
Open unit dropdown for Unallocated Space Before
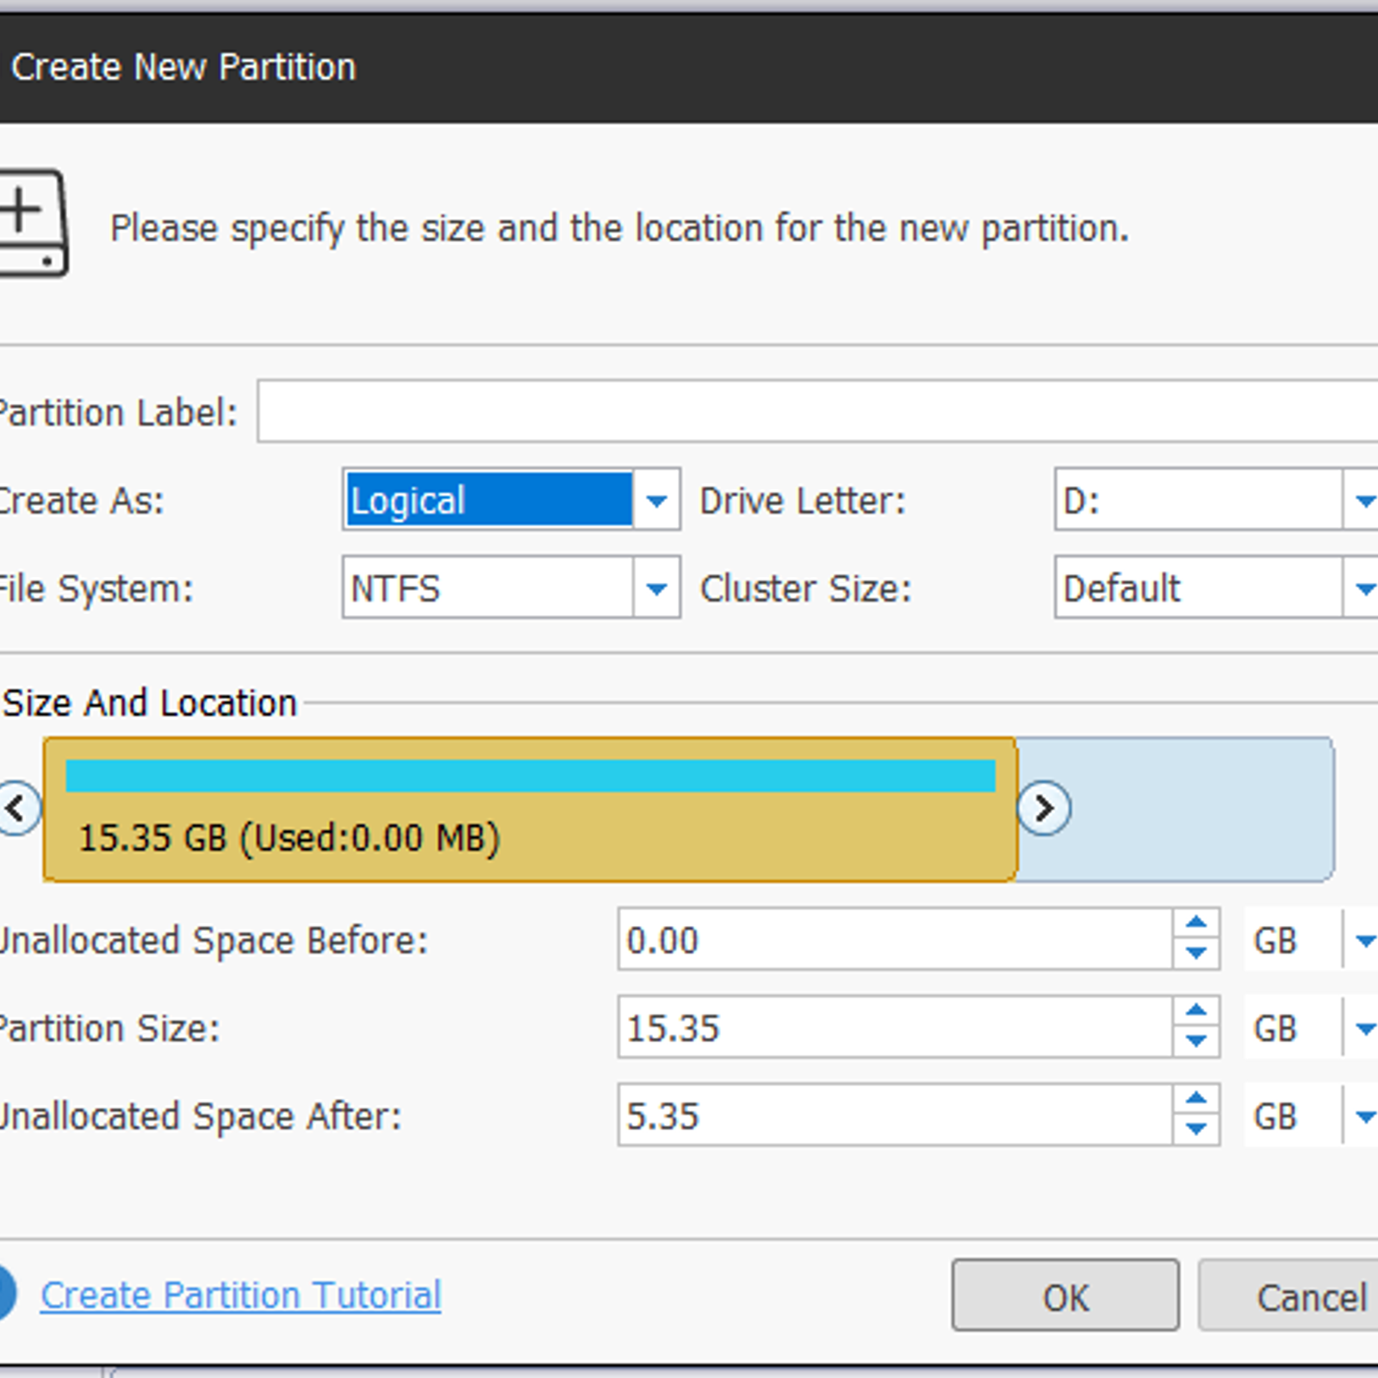tap(1362, 940)
